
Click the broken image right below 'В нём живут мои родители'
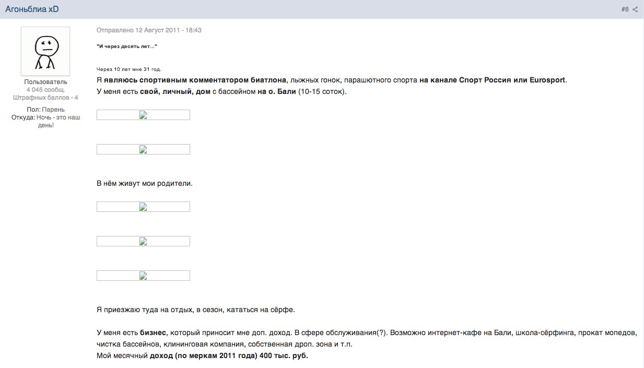(143, 207)
